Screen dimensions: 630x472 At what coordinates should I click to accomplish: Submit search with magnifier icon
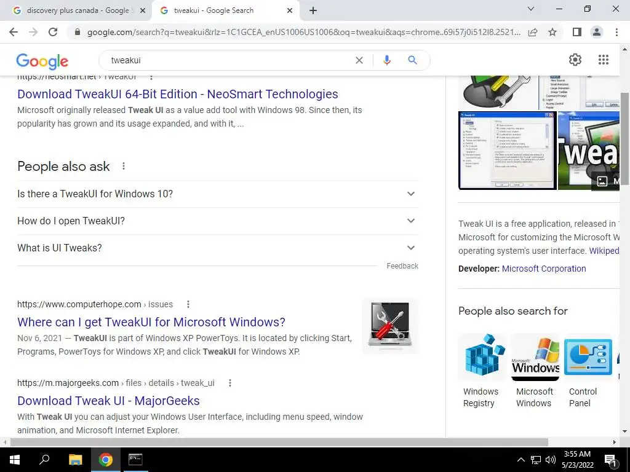click(x=412, y=60)
